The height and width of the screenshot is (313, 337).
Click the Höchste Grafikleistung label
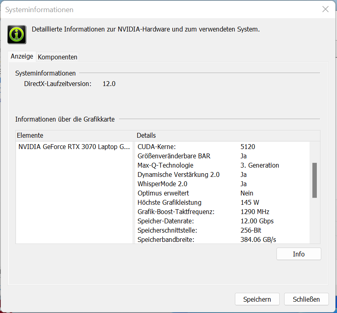170,202
